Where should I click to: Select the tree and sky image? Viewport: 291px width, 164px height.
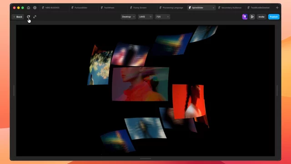click(x=100, y=68)
